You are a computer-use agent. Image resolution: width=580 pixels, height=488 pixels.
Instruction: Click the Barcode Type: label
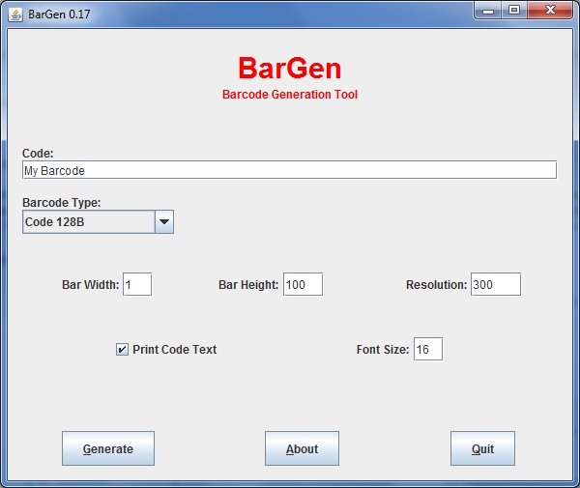tap(61, 203)
